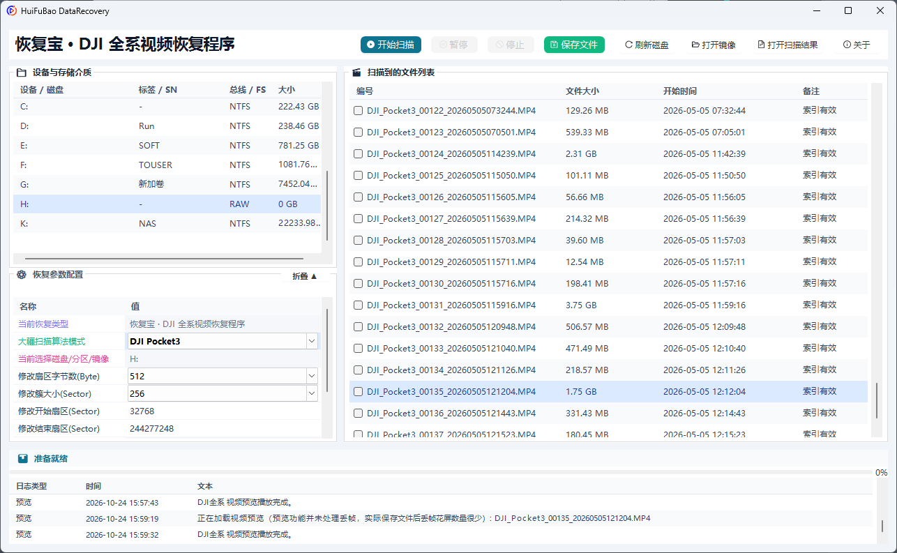This screenshot has height=553, width=897.
Task: Click the ready status icon
Action: pos(23,458)
